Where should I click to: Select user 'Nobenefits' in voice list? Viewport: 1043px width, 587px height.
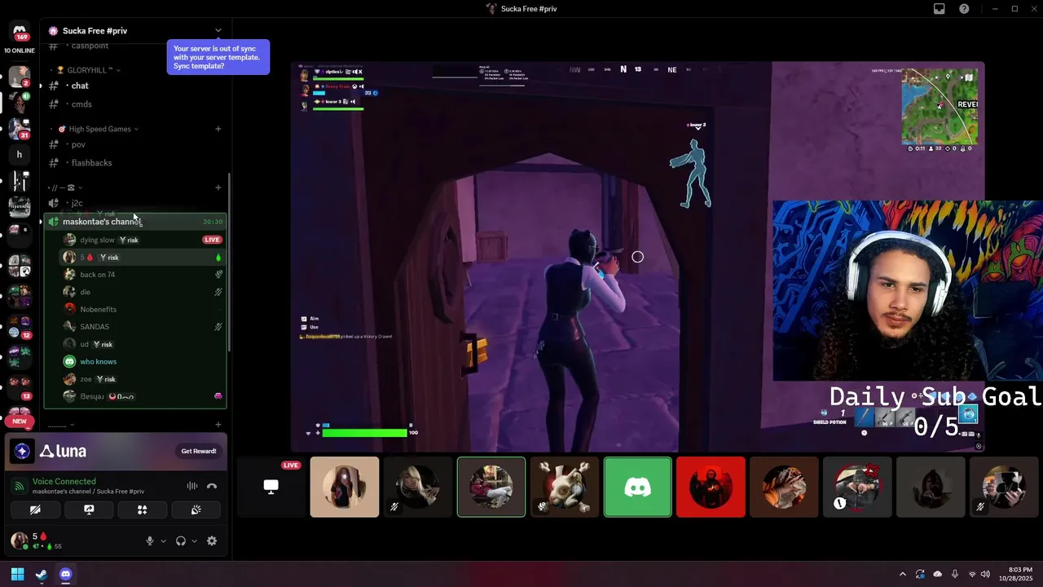[143, 310]
